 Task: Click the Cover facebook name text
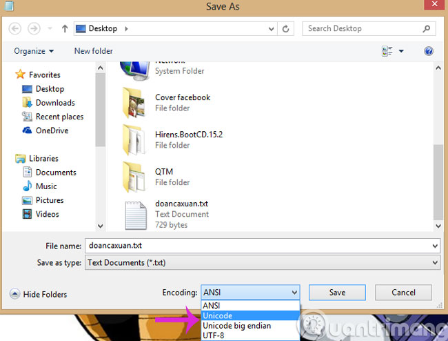[183, 97]
